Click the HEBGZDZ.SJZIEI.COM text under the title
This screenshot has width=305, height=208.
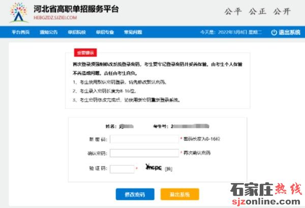[55, 18]
